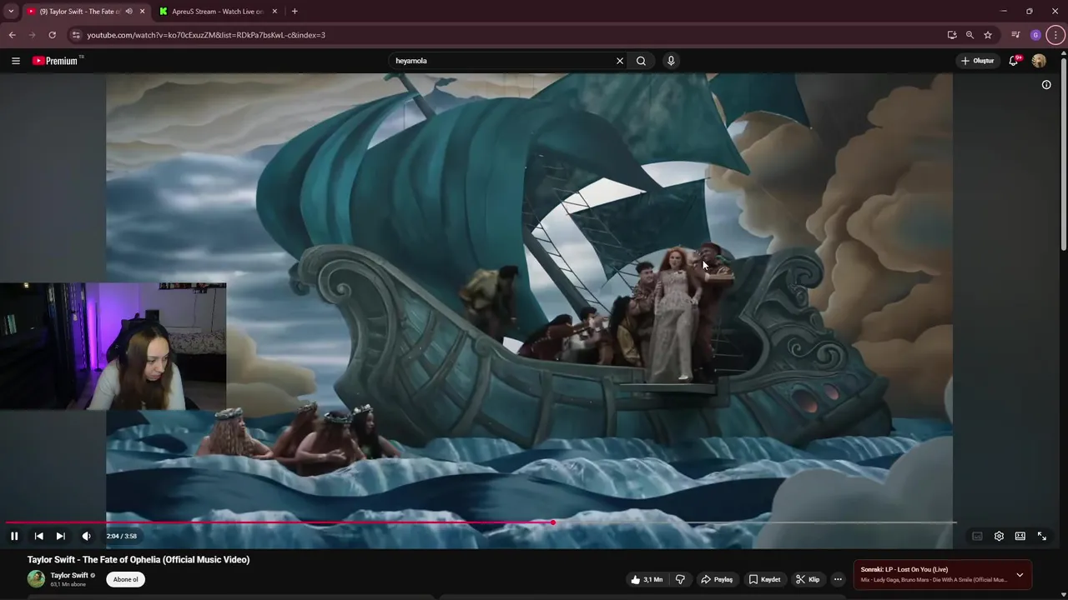This screenshot has width=1068, height=600.
Task: Mute the video volume
Action: click(x=86, y=536)
